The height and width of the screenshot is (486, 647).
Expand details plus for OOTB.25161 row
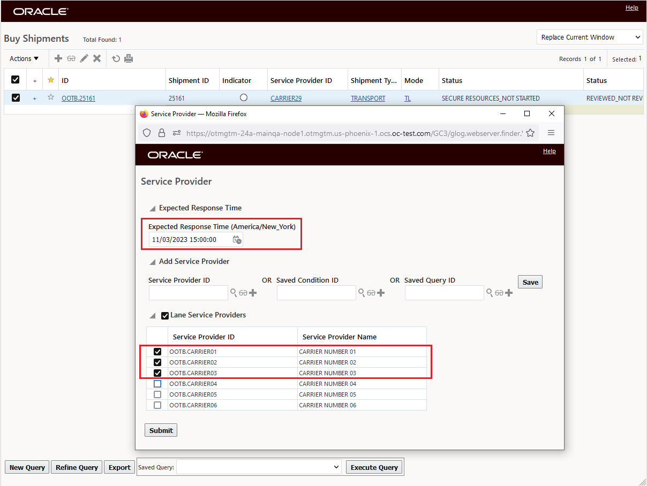35,98
